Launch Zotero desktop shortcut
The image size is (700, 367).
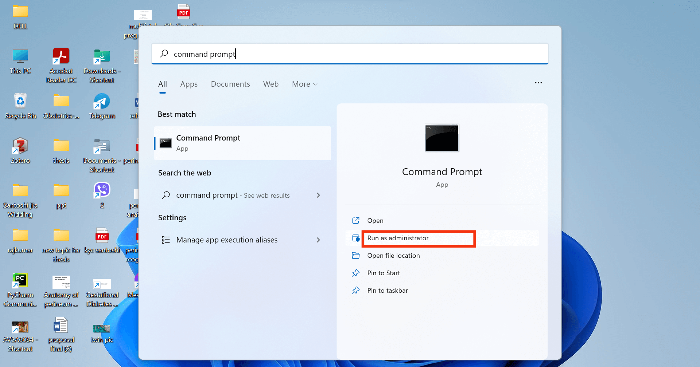pos(20,151)
